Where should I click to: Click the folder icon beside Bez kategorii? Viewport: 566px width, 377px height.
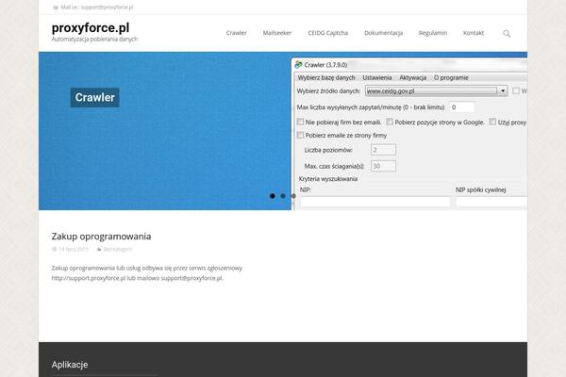pos(99,249)
